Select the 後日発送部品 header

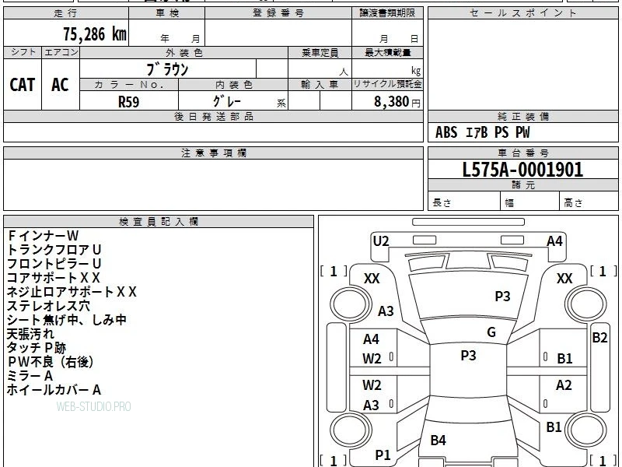pos(213,116)
